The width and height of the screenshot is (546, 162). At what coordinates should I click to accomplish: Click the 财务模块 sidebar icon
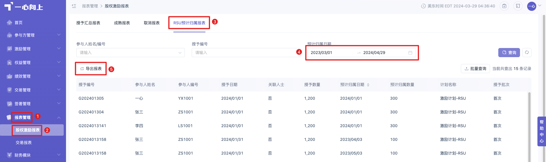9,155
